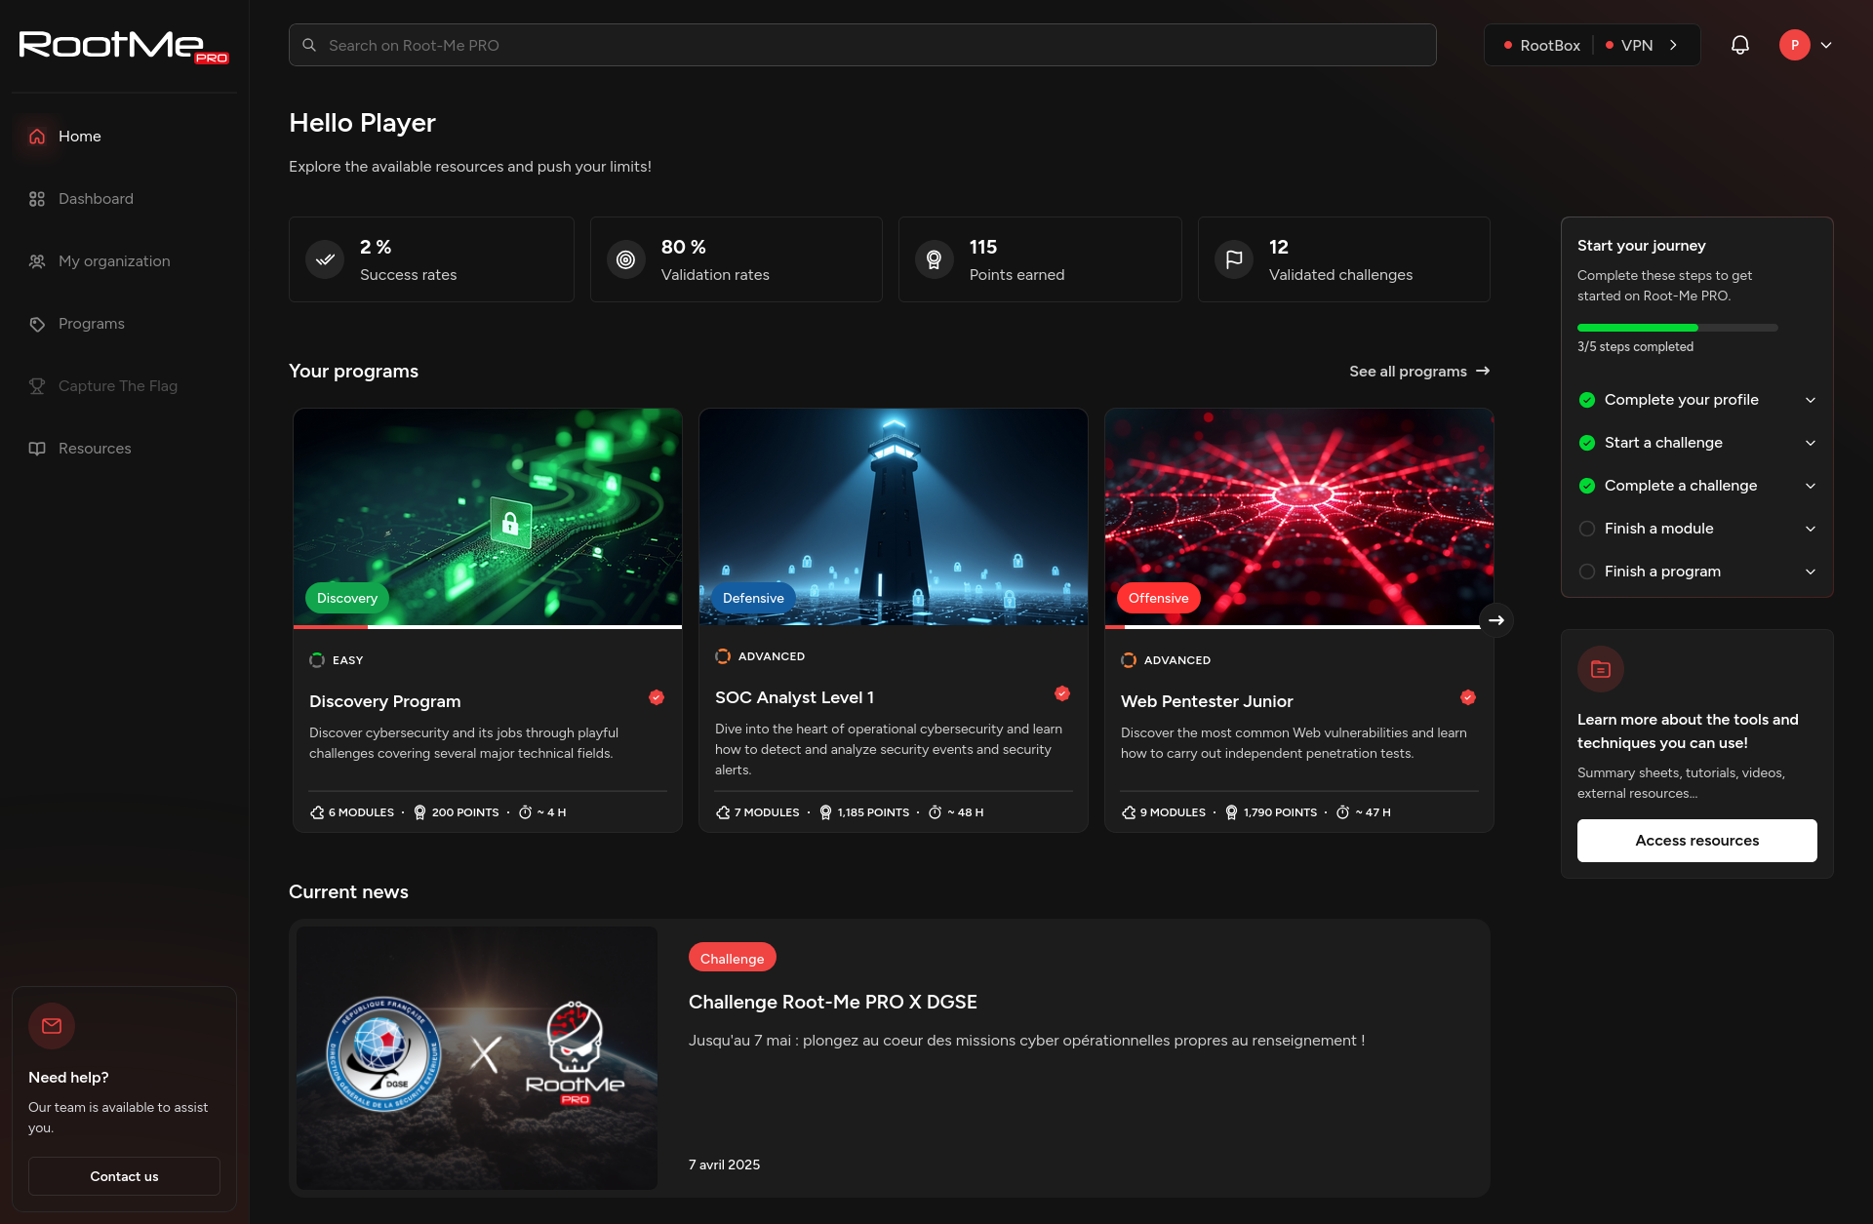Click the RootMe PRO logo

coord(124,46)
